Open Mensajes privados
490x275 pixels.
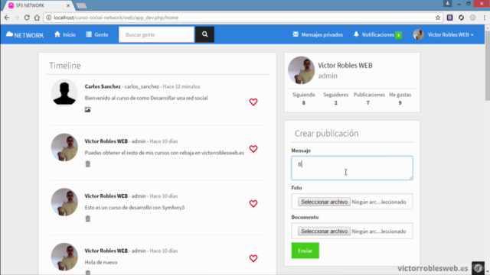[318, 34]
